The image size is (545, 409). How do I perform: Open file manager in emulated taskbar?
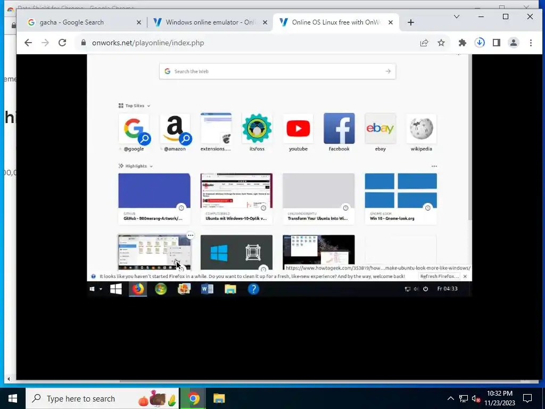point(230,289)
